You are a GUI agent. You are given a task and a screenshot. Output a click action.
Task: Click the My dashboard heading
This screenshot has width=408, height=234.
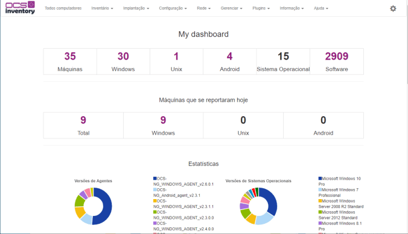pos(203,34)
